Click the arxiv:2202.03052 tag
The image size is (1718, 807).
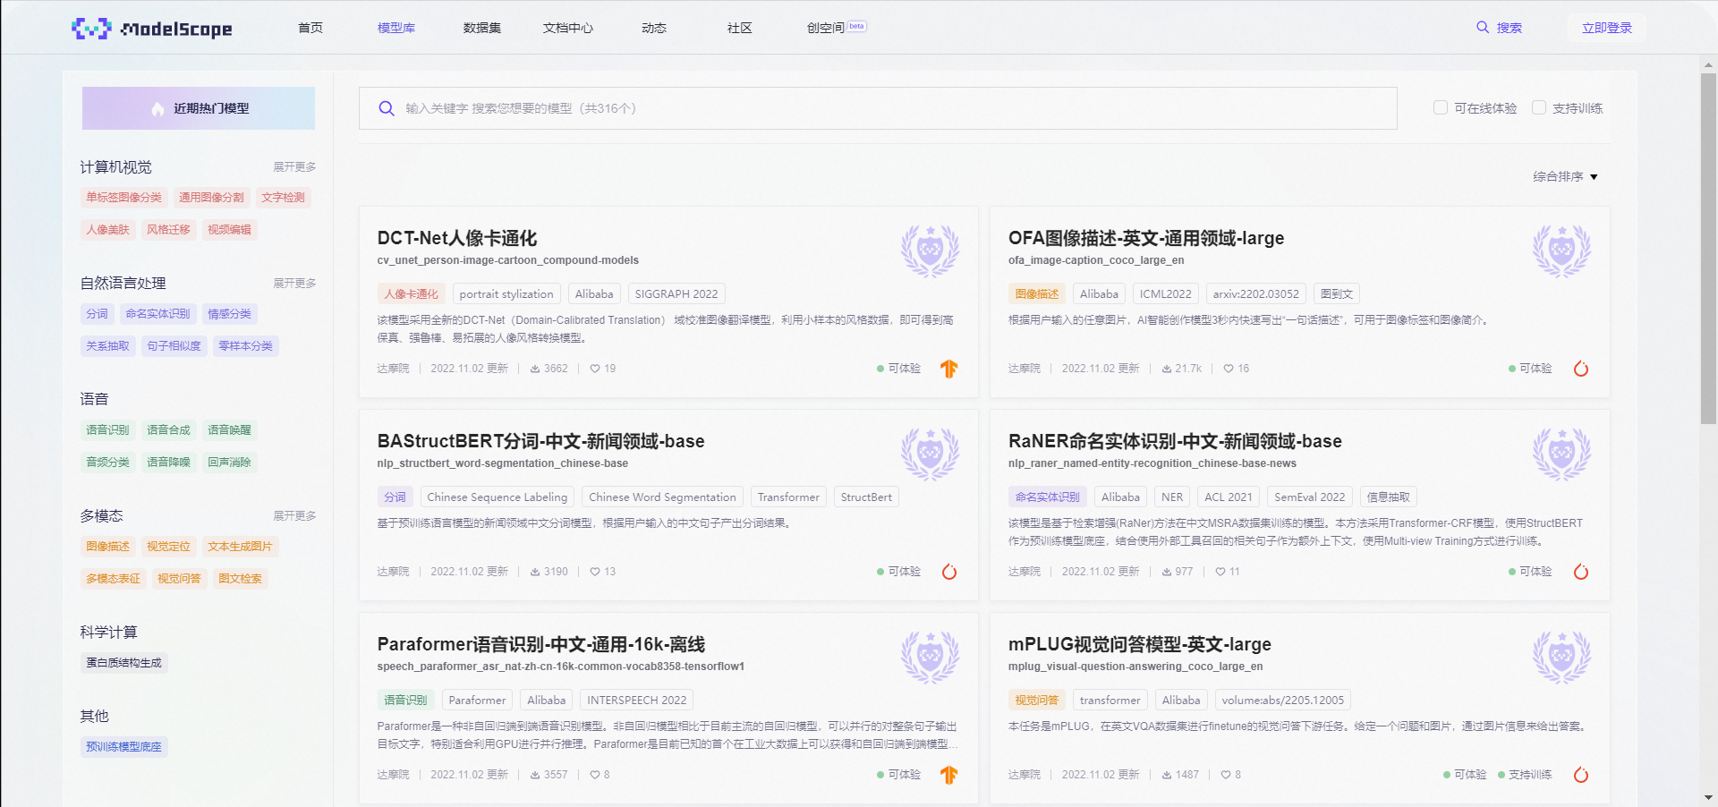pos(1256,293)
